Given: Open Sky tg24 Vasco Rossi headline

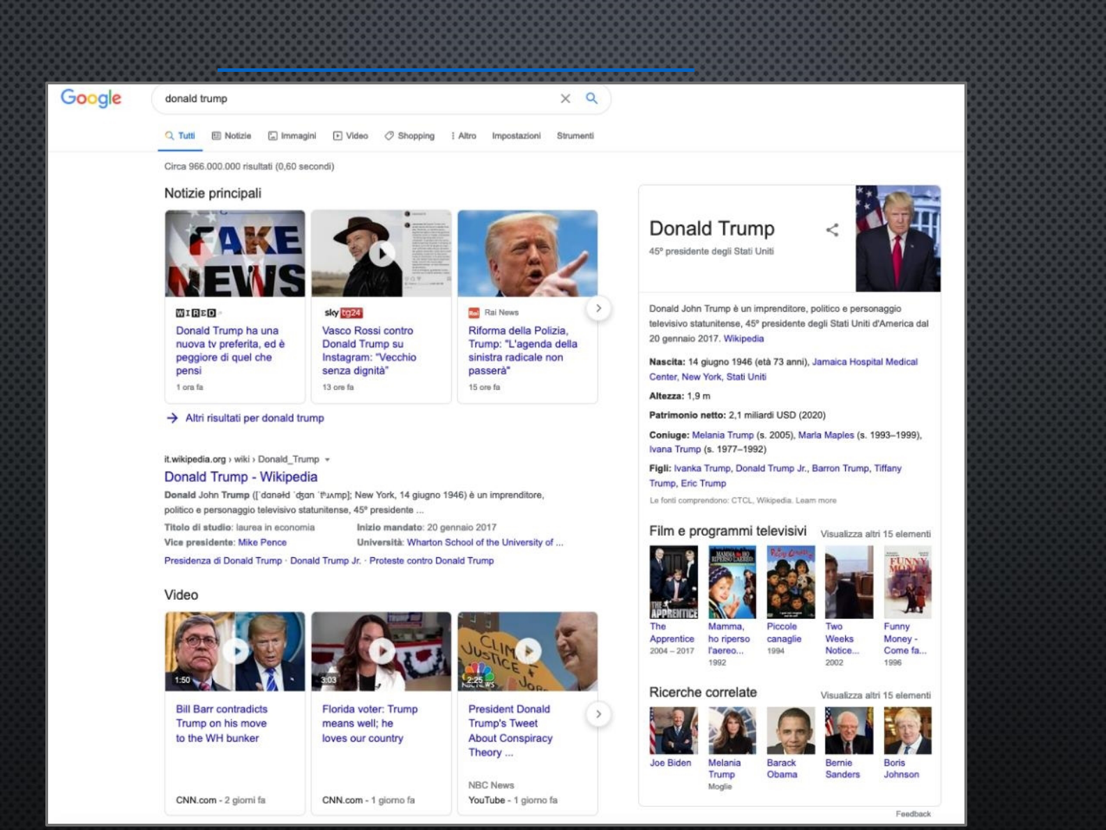Looking at the screenshot, I should click(369, 350).
